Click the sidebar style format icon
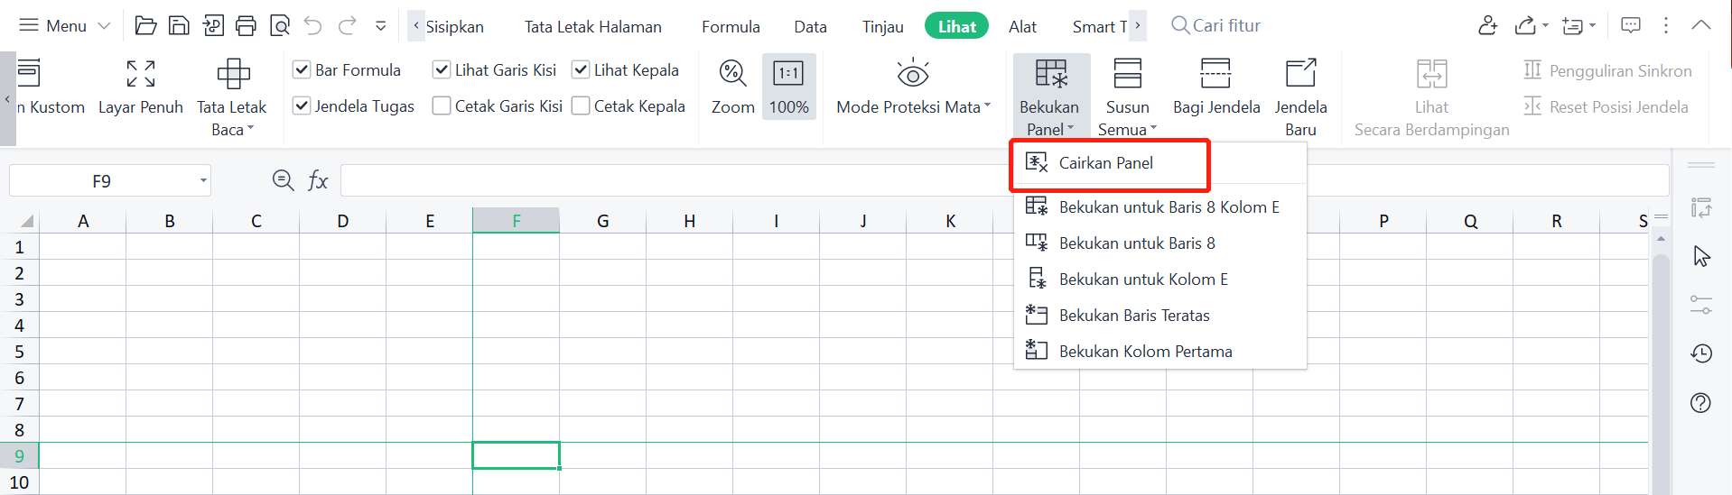 click(1701, 208)
